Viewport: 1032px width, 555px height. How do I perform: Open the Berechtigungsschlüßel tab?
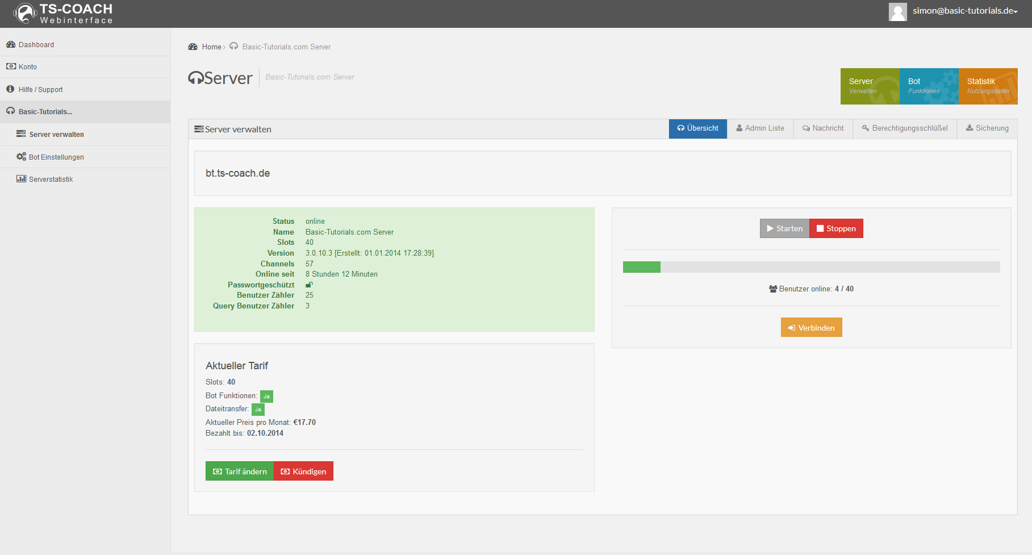pos(905,128)
